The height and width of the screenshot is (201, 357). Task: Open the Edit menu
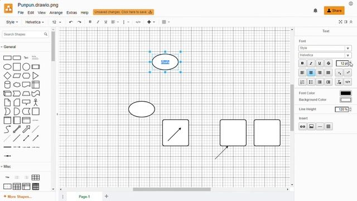tap(31, 12)
